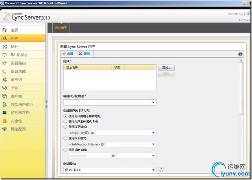252x180 pixels.
Task: Open the 将用户分配给池 dropdown
Action: coord(110,102)
